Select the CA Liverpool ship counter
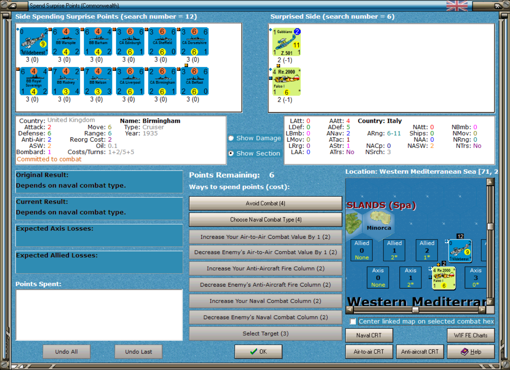Screen dimensions: 510x370 (130, 81)
